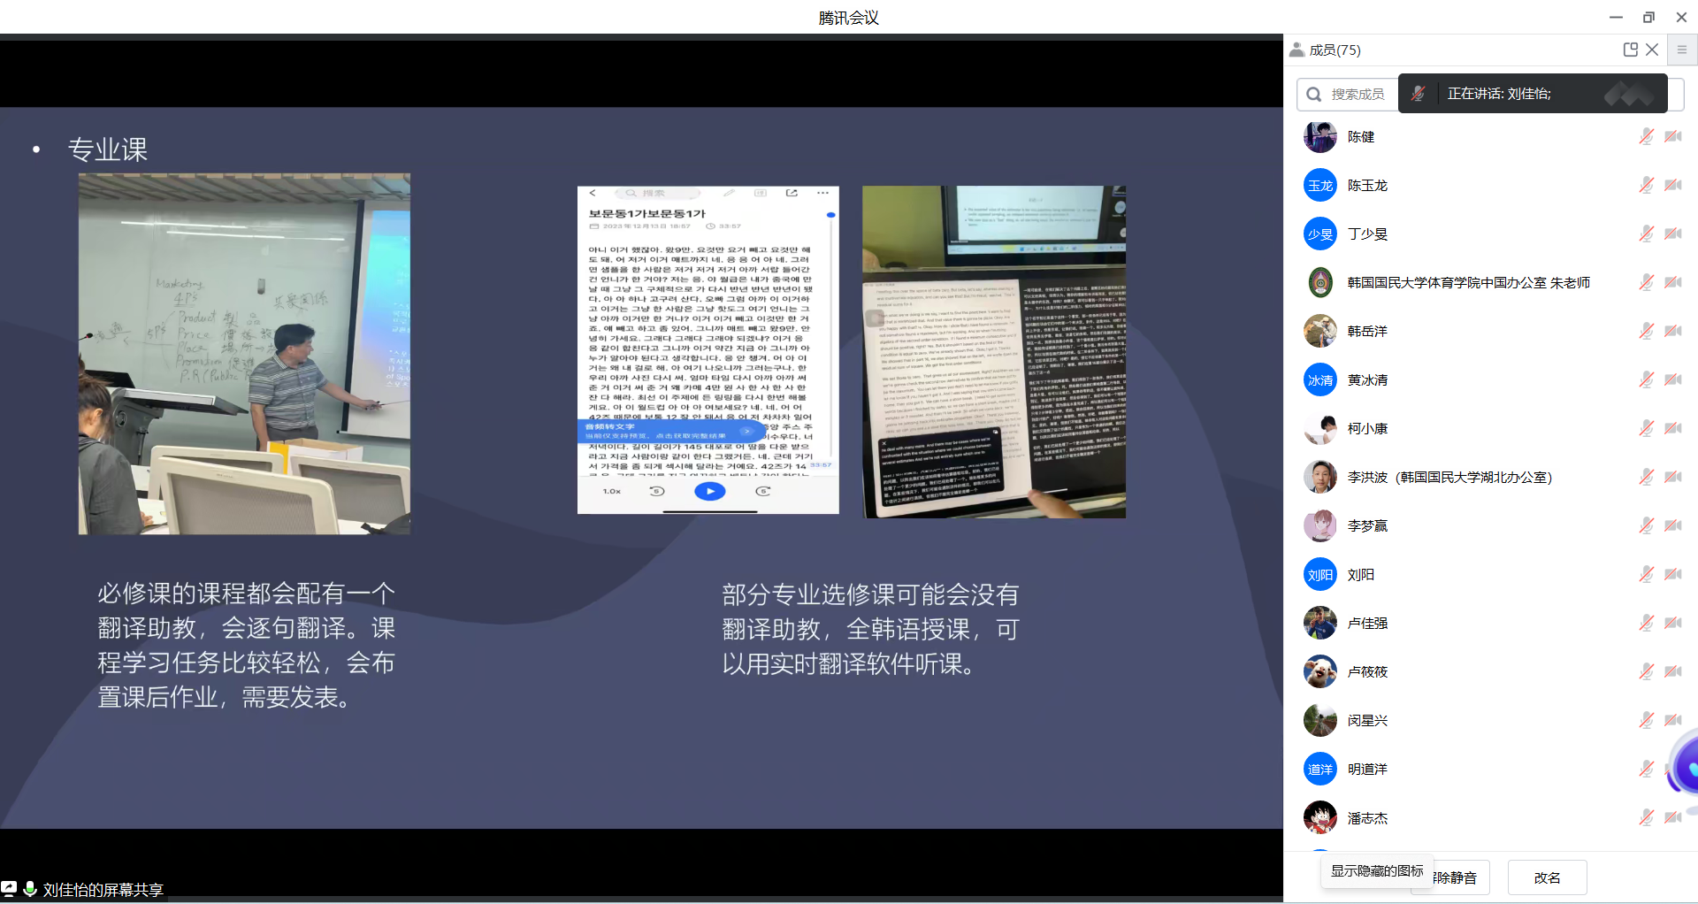Select member 刘阳 in the list
The height and width of the screenshot is (904, 1698).
[x=1360, y=575]
